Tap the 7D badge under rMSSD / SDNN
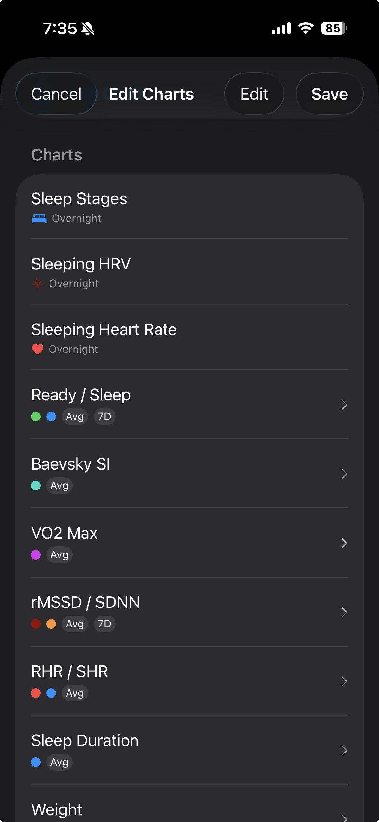The image size is (379, 822). pos(104,624)
